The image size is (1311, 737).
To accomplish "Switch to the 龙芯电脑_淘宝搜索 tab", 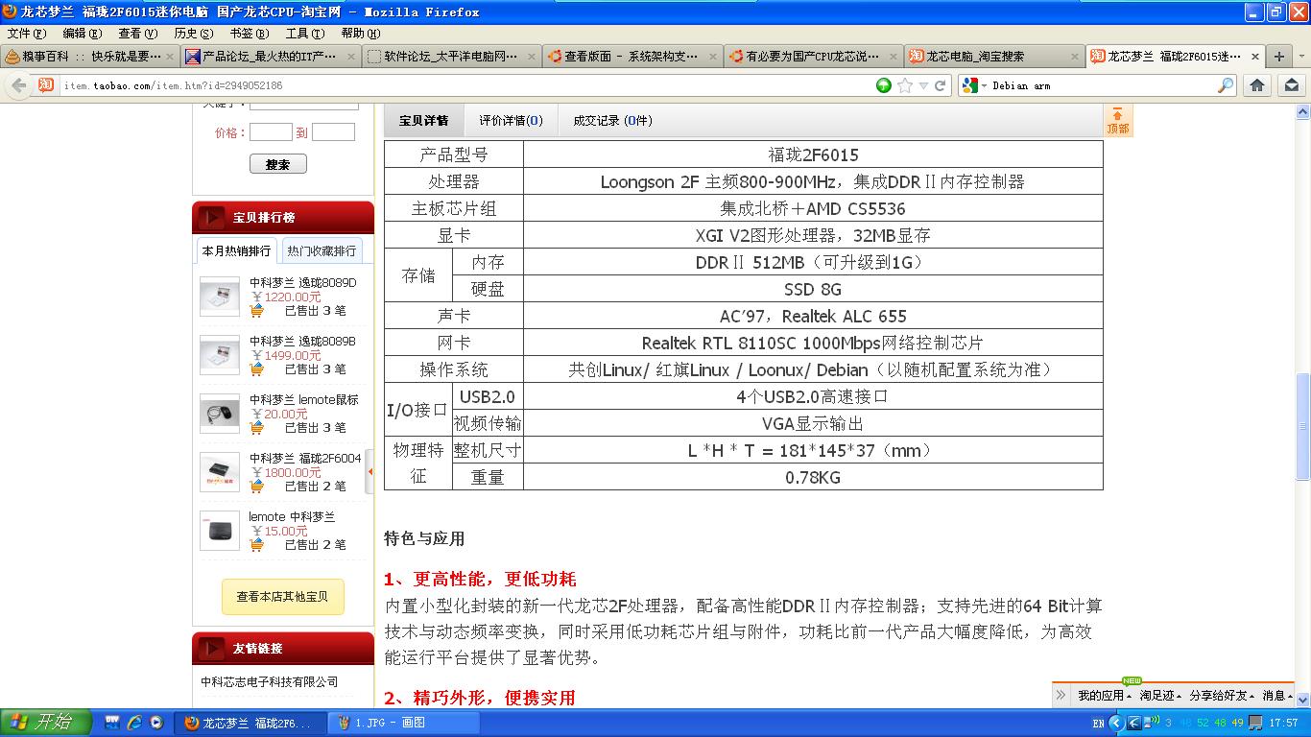I will [992, 56].
